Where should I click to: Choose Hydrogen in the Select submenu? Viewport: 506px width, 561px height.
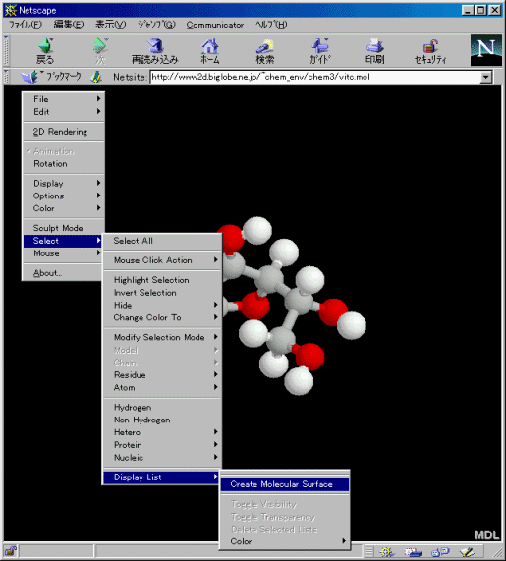[x=162, y=407]
